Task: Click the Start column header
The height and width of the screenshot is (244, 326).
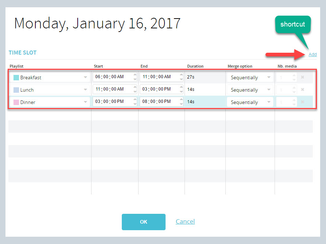Action: (x=98, y=66)
